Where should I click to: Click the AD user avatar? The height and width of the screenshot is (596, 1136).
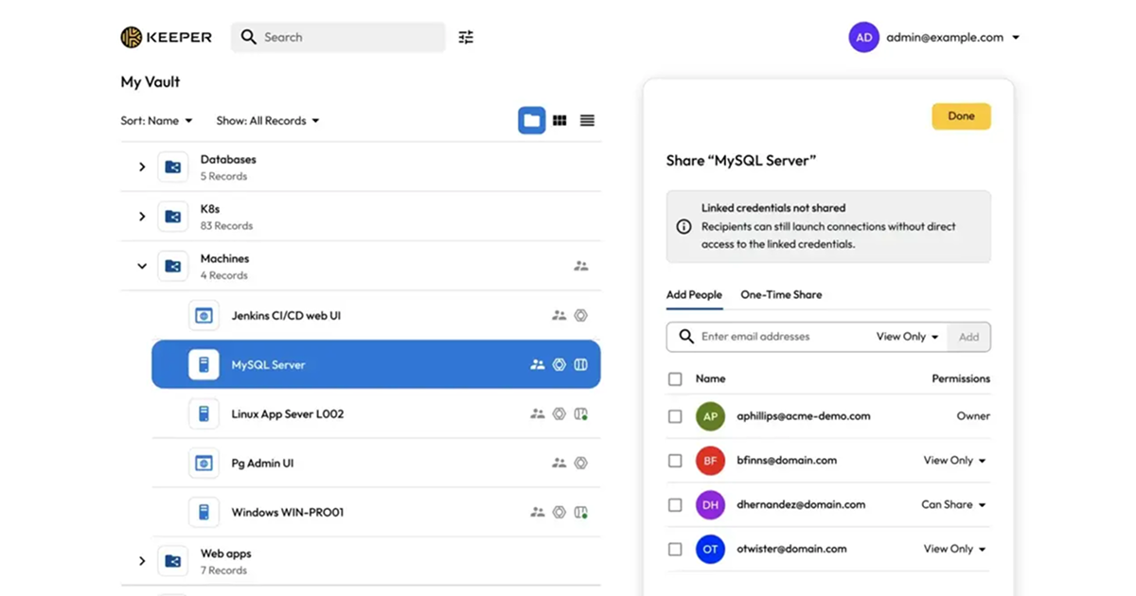(x=863, y=37)
